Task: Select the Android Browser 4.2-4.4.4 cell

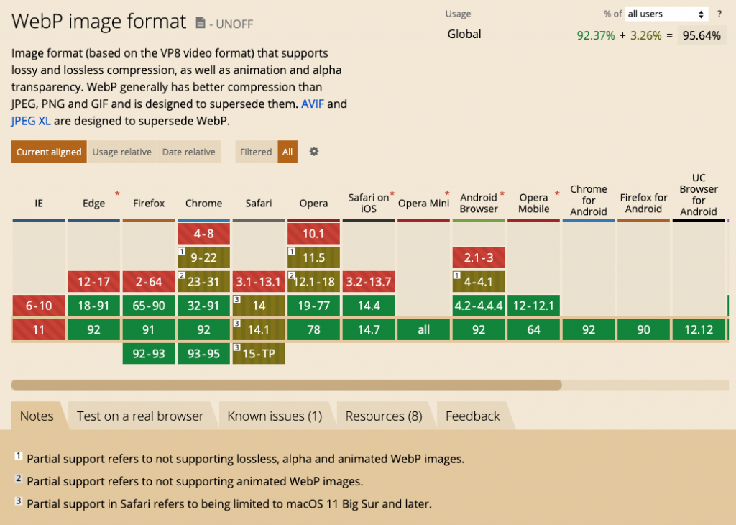Action: click(478, 306)
